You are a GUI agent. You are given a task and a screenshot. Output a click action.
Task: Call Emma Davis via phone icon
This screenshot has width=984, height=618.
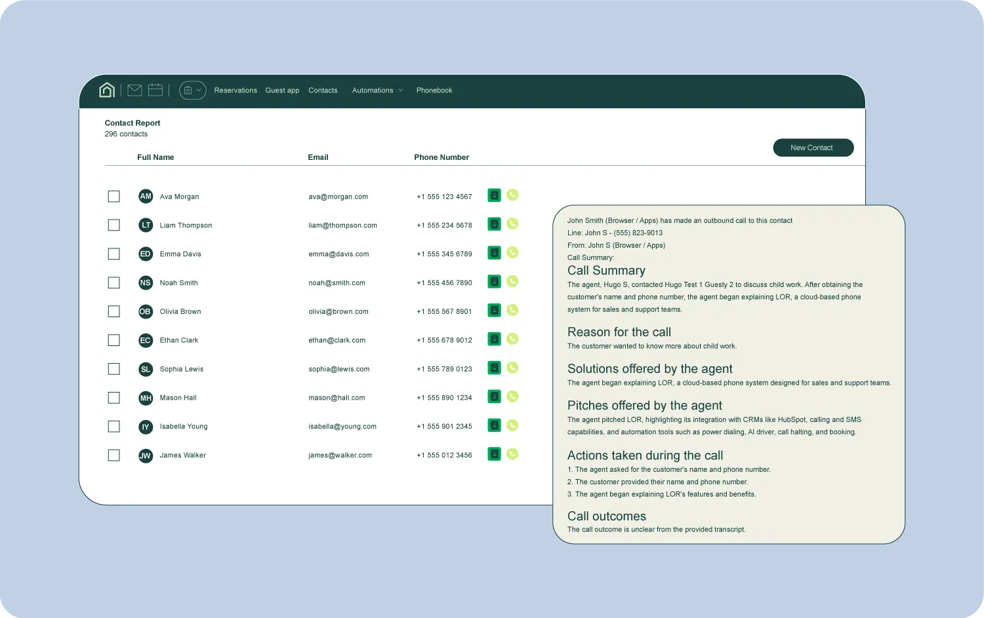tap(513, 252)
